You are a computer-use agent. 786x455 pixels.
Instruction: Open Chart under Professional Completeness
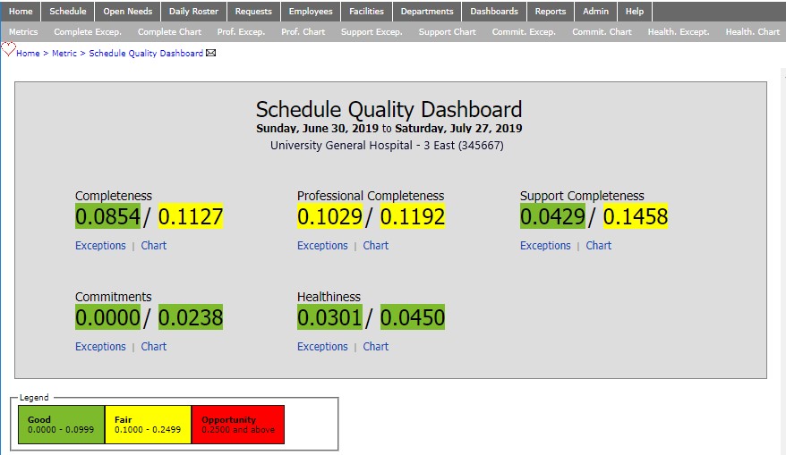376,246
